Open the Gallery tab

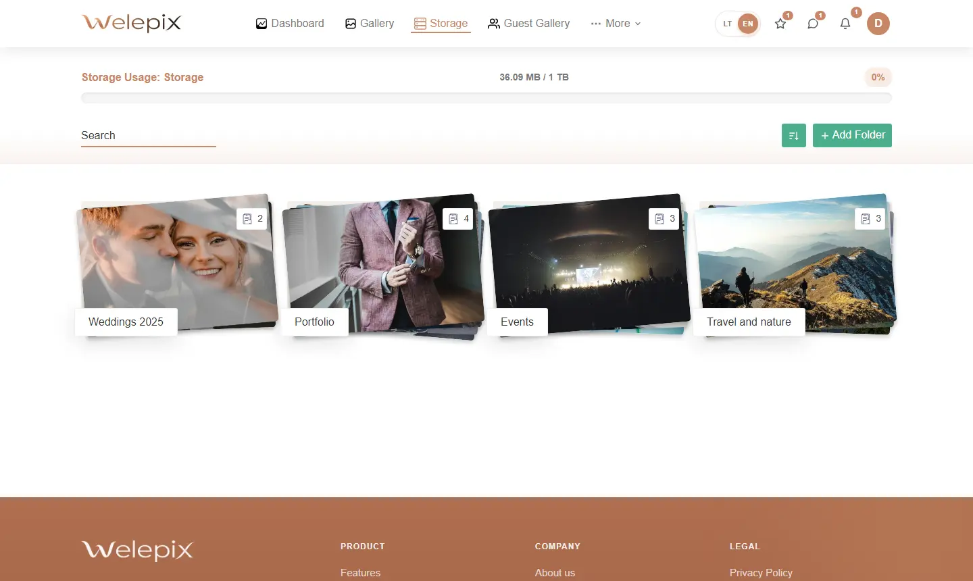point(370,24)
